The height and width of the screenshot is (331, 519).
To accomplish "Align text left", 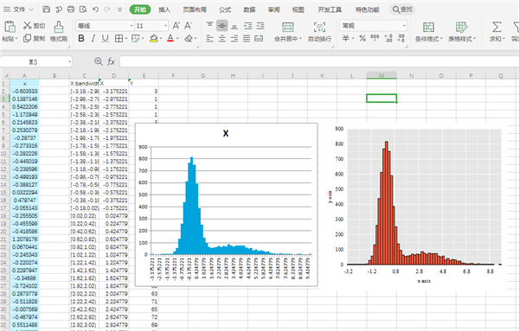I will 210,39.
